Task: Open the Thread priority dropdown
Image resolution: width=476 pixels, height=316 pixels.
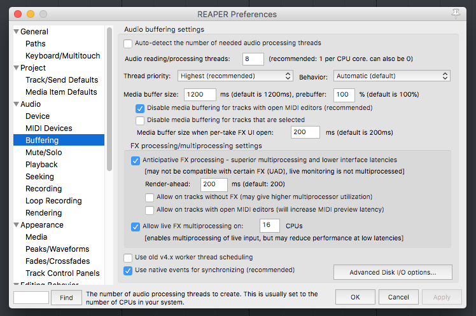Action: (x=235, y=76)
